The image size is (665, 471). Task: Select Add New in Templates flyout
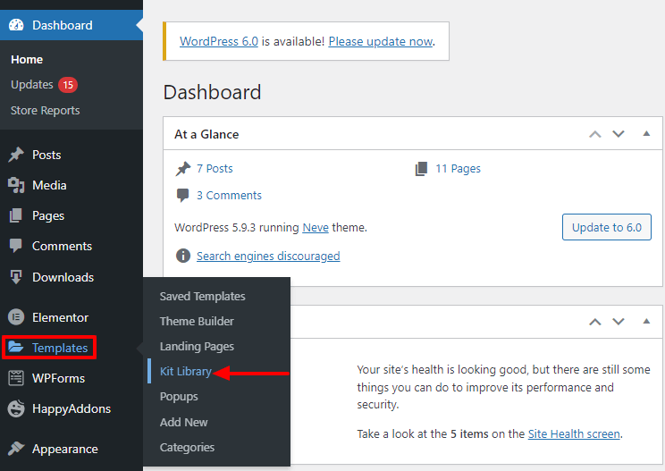(183, 422)
